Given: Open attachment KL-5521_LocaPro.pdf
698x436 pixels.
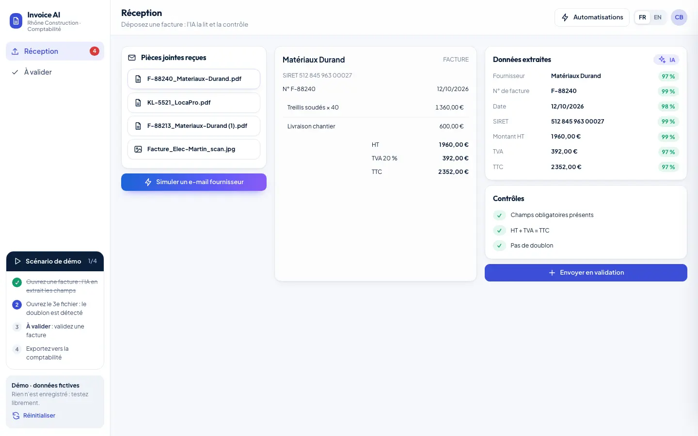Looking at the screenshot, I should coord(194,103).
